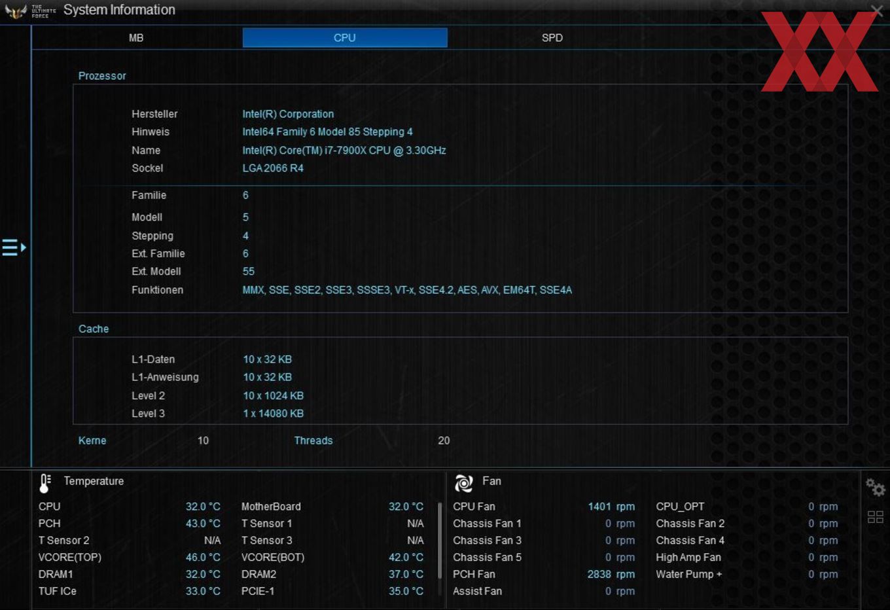
Task: Click the CPU temperature reading 32.0 °C
Action: 203,507
